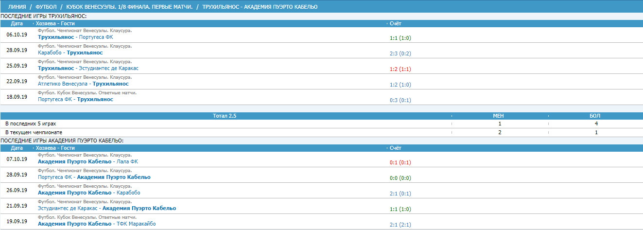Open the Академия Пуэрто Кабельо - ТФК Маракайбо match
Screen dimensions: 643x230
pyautogui.click(x=97, y=224)
